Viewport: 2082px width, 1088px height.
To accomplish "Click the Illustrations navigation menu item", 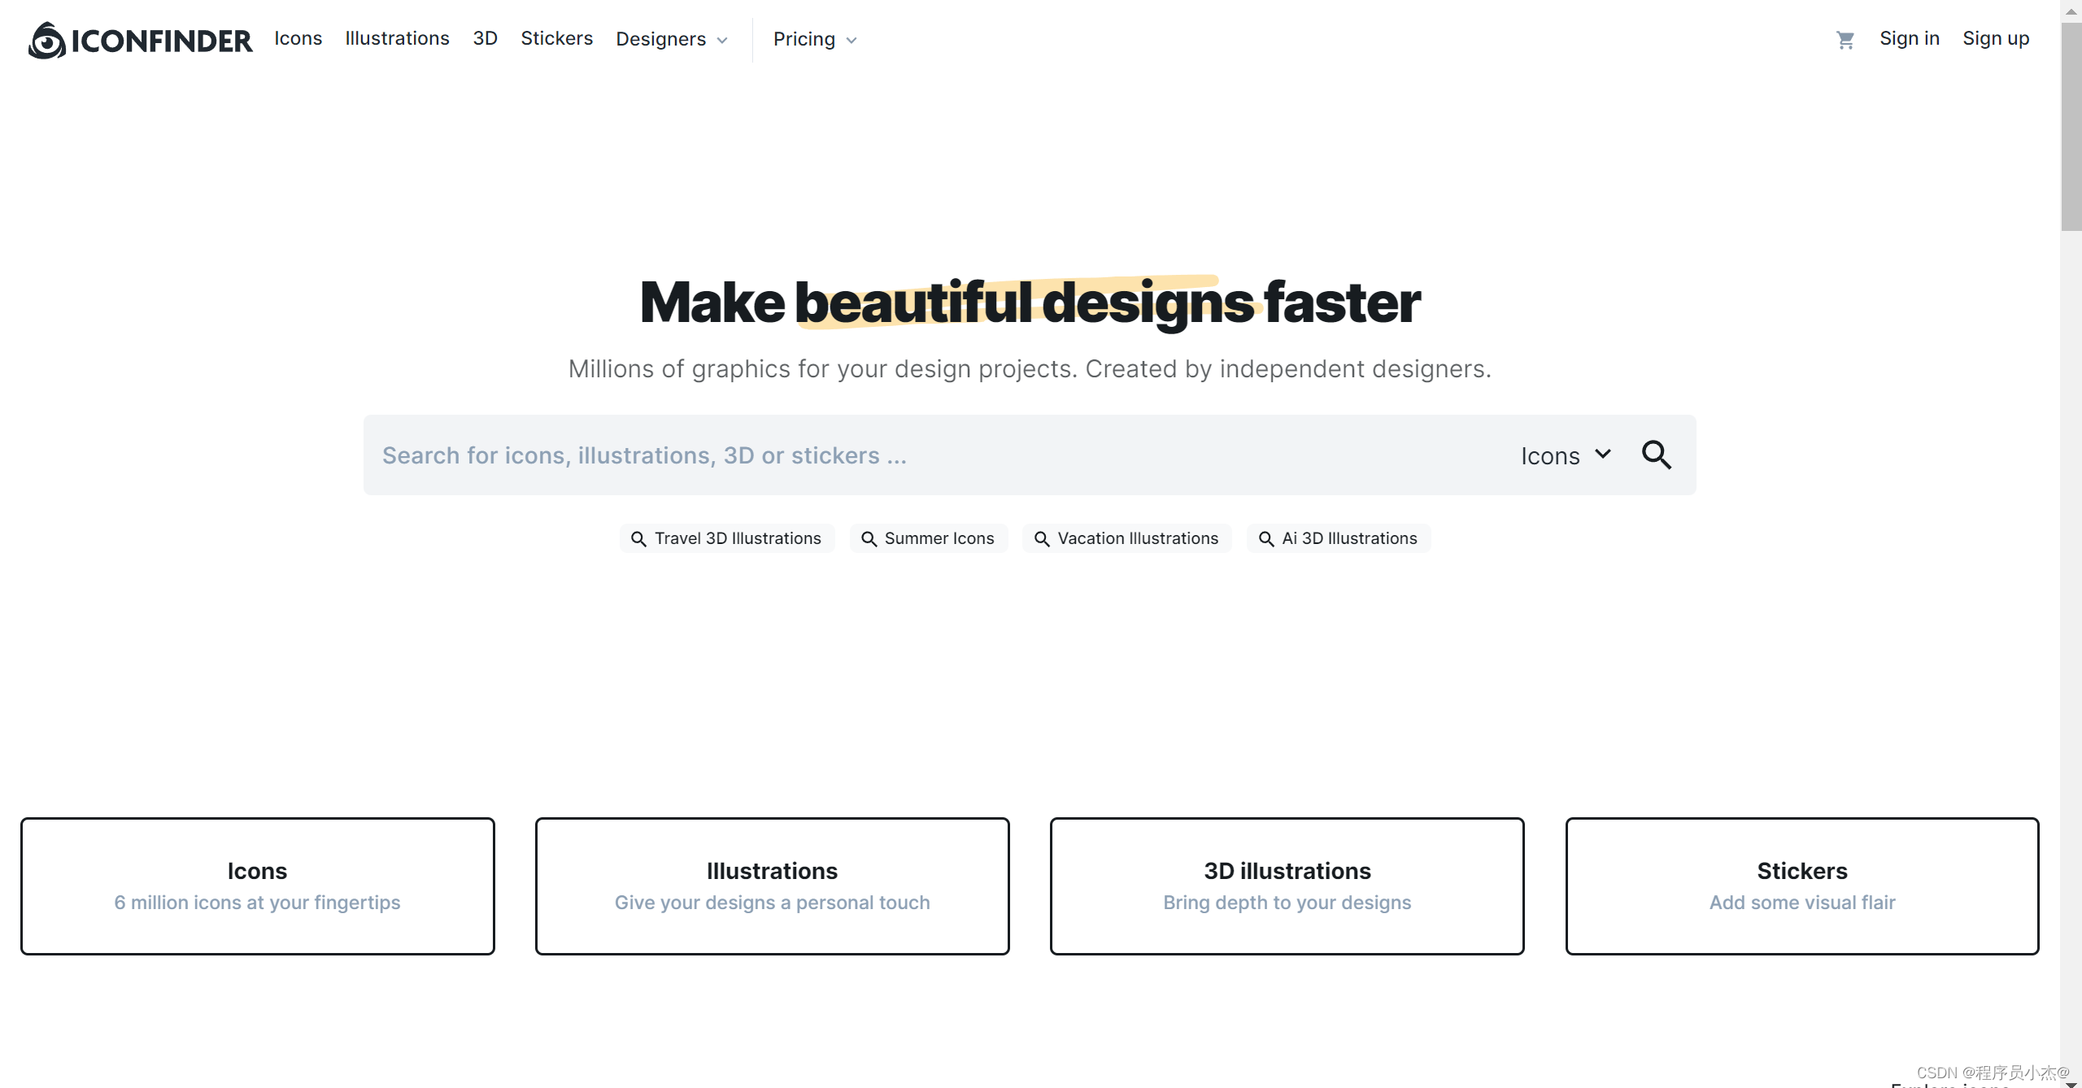I will click(397, 38).
